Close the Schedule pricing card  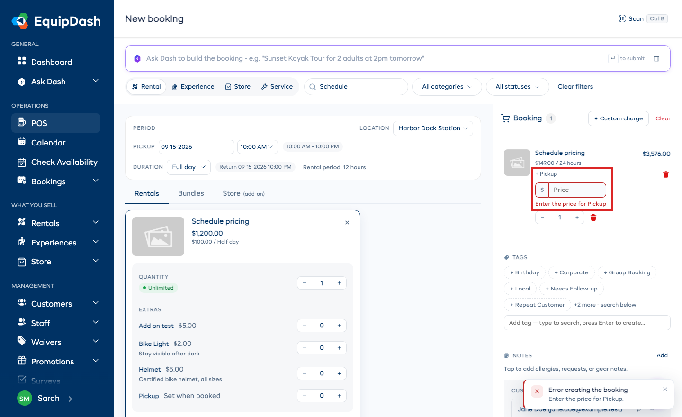tap(347, 222)
